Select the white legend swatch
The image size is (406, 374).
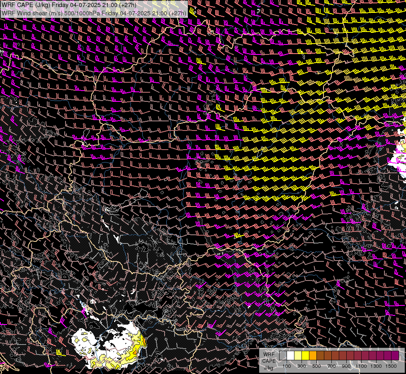[x=291, y=355]
